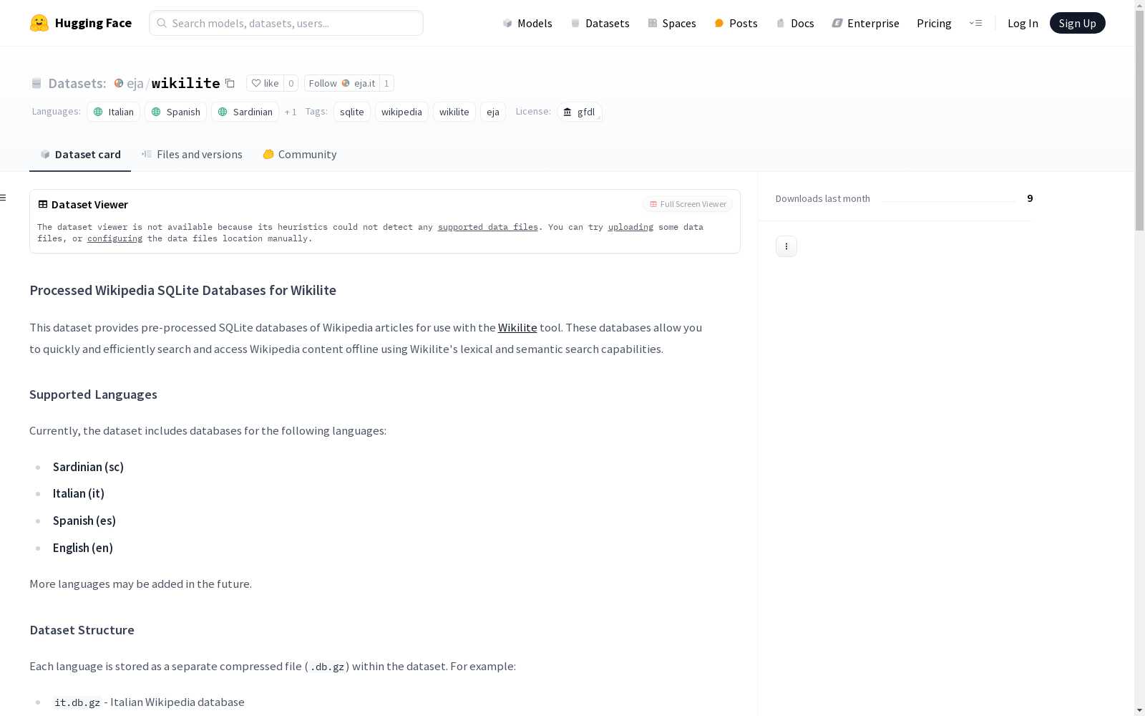Click the Sign Up button

(x=1077, y=23)
